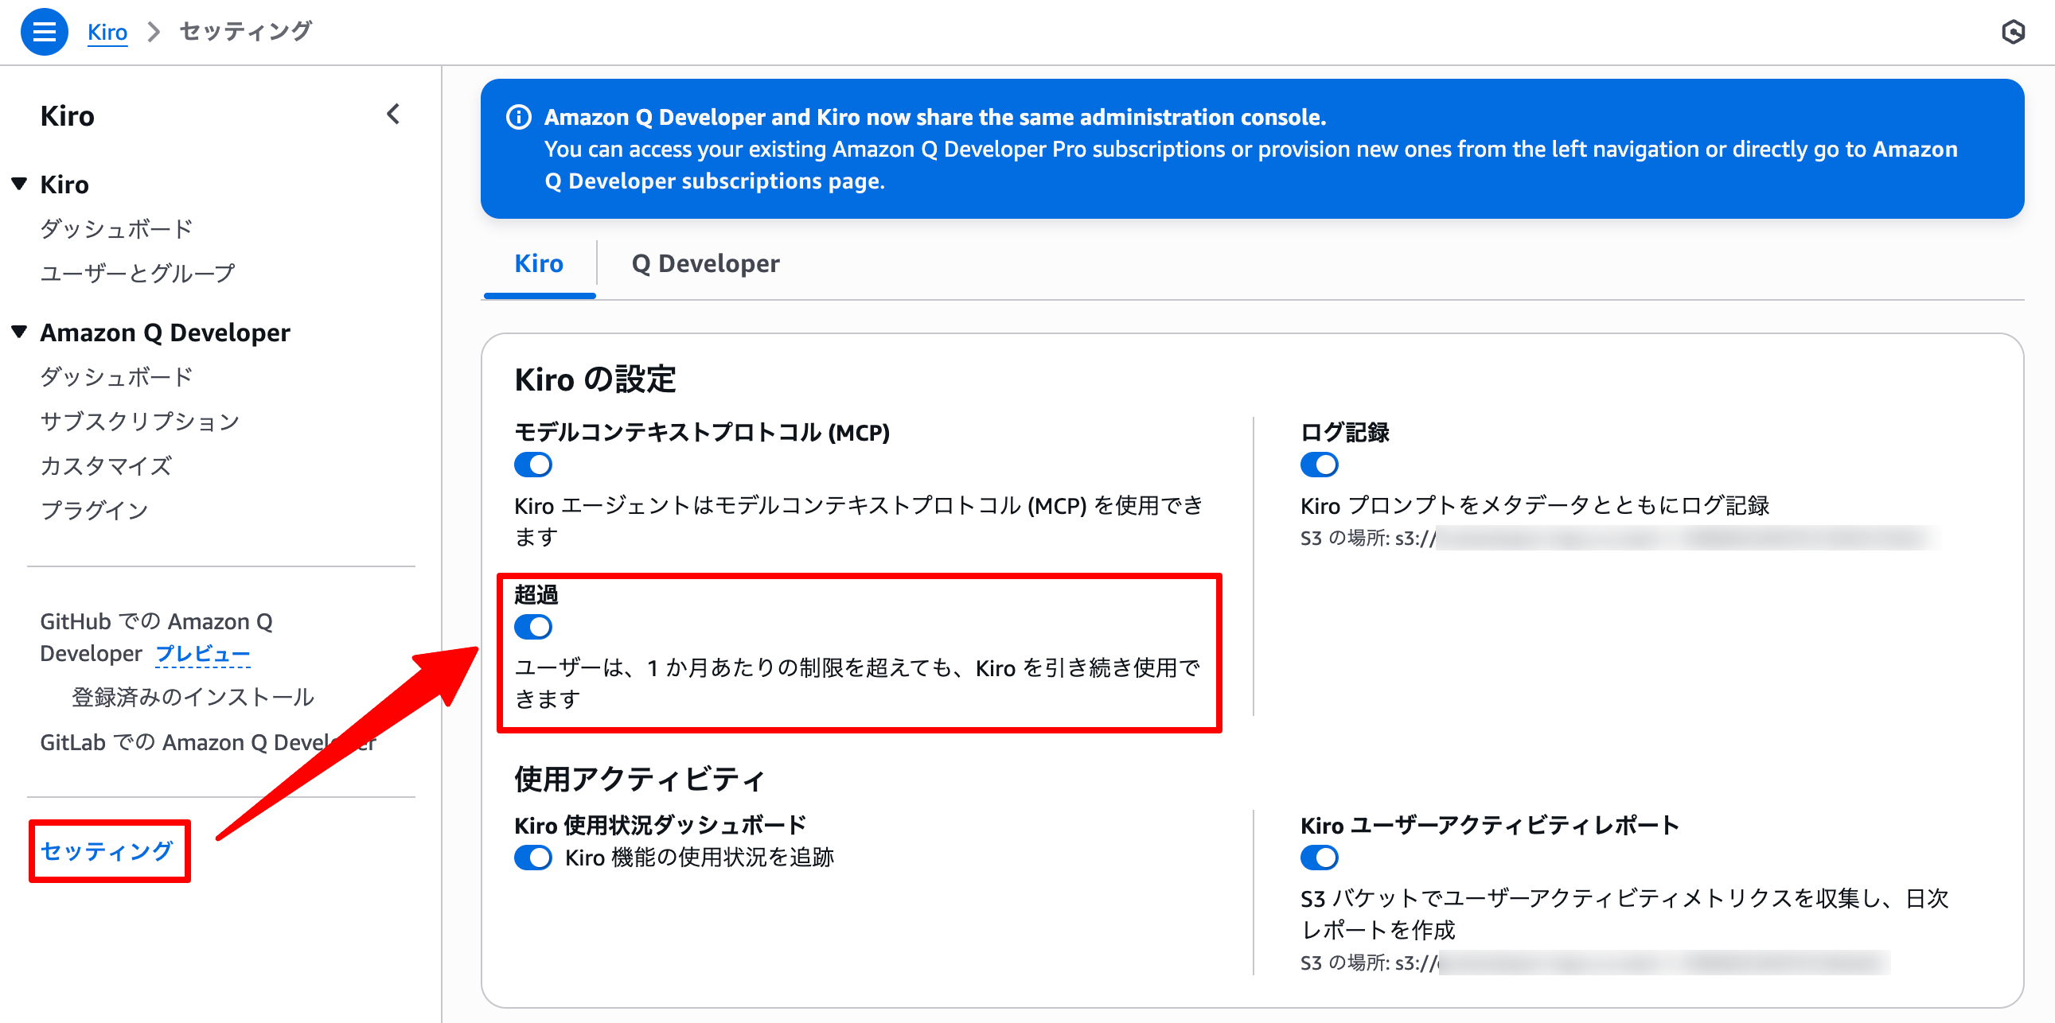Disable the Kiro ユーザーアクティビティレポート toggle
The width and height of the screenshot is (2055, 1023).
tap(1320, 858)
